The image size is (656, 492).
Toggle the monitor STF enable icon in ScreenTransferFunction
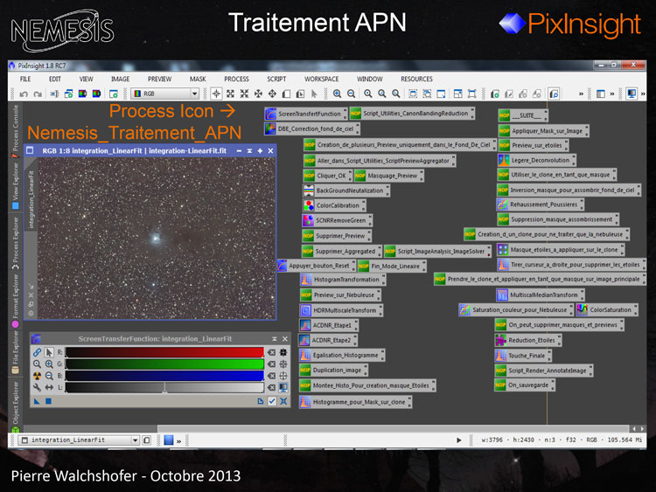click(283, 387)
